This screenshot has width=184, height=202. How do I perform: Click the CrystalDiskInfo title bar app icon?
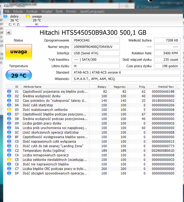(x=6, y=5)
